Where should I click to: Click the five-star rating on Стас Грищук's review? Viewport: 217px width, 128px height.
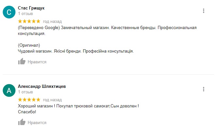tap(29, 21)
